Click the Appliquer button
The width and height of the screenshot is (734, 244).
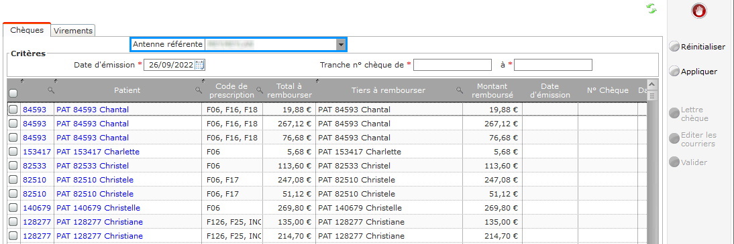(693, 72)
